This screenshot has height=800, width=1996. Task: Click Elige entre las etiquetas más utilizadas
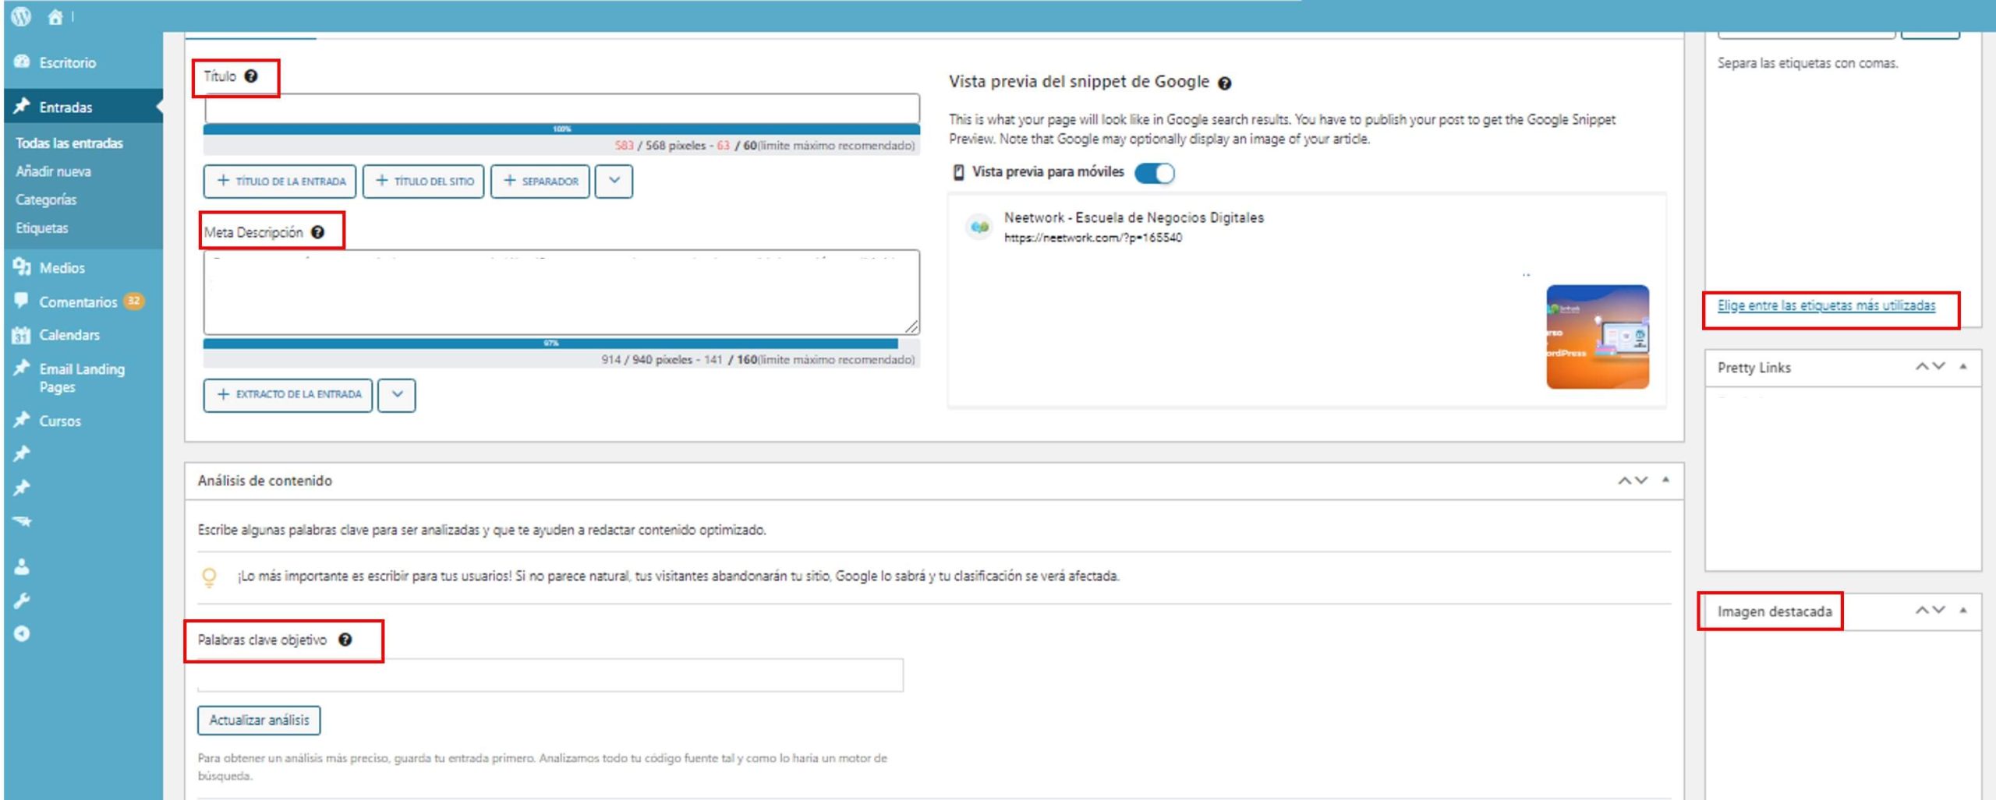click(1826, 306)
